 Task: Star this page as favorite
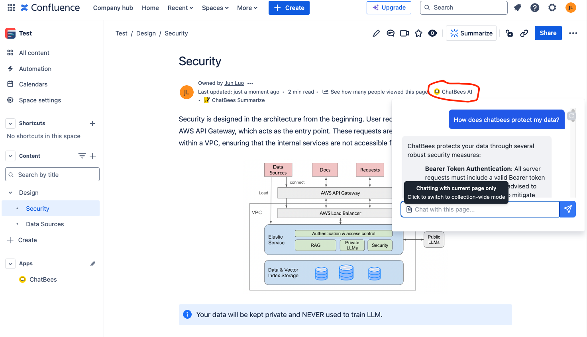pyautogui.click(x=418, y=33)
